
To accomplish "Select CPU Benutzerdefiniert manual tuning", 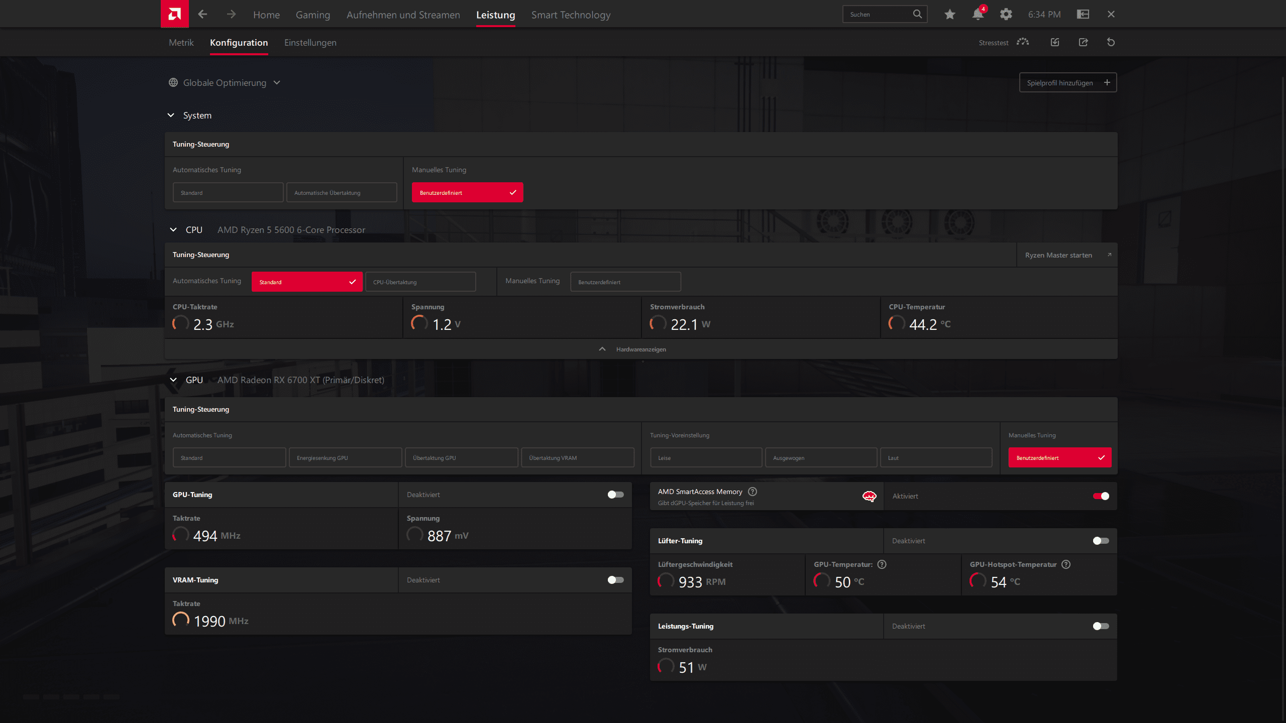I will [x=625, y=282].
